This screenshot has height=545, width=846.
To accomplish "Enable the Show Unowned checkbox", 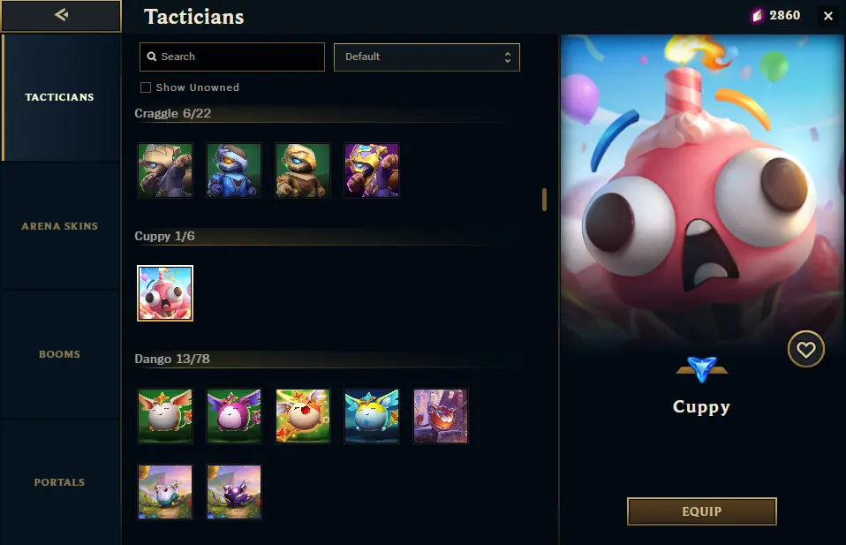I will (x=146, y=87).
